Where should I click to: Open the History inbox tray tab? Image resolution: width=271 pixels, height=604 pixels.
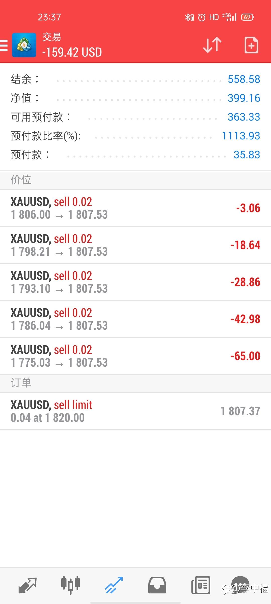pyautogui.click(x=157, y=585)
